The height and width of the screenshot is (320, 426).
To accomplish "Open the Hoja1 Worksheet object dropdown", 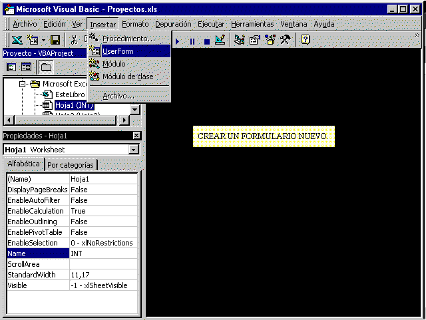I will point(134,150).
